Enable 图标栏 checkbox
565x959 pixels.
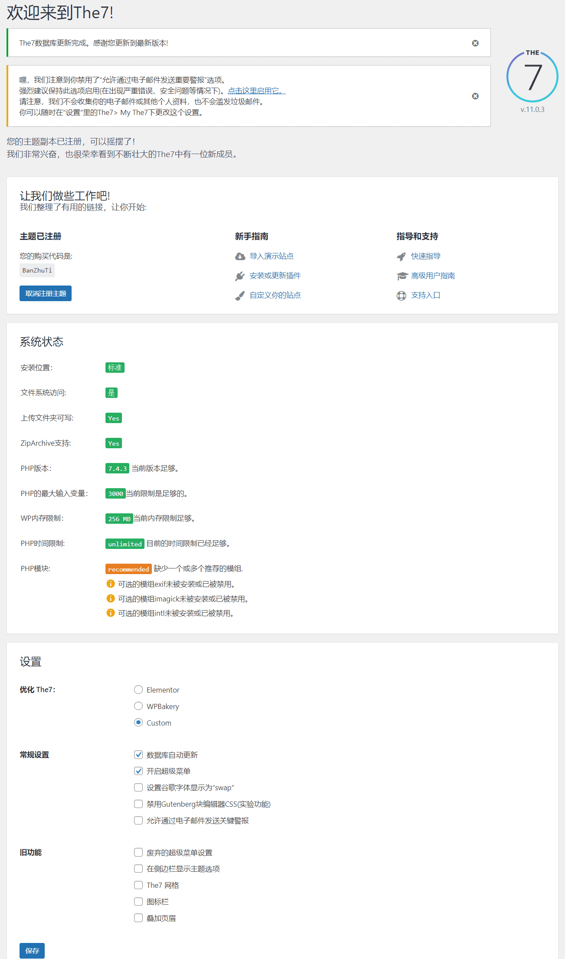(x=138, y=901)
